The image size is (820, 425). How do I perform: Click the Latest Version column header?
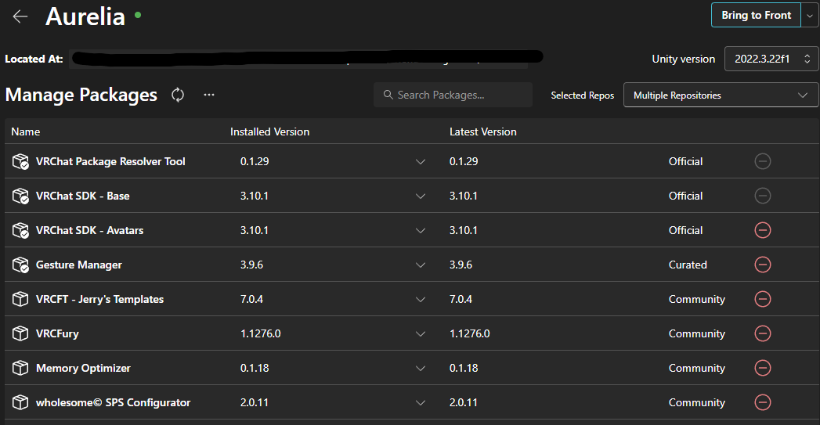point(483,131)
